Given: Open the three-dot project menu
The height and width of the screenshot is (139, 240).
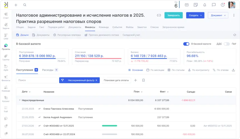Looking at the screenshot, I should pos(234,15).
